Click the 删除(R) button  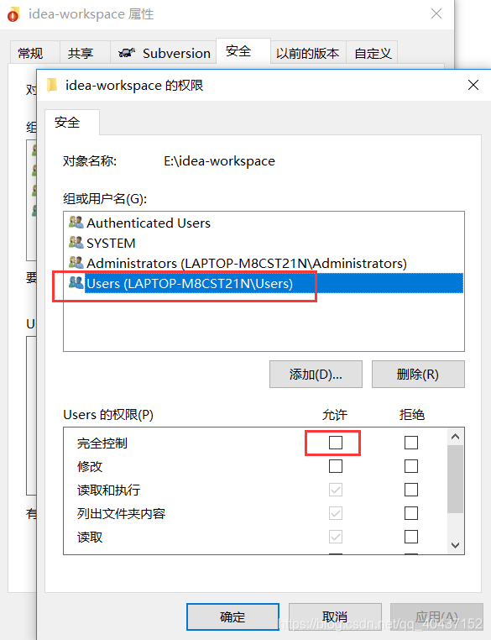click(x=418, y=374)
